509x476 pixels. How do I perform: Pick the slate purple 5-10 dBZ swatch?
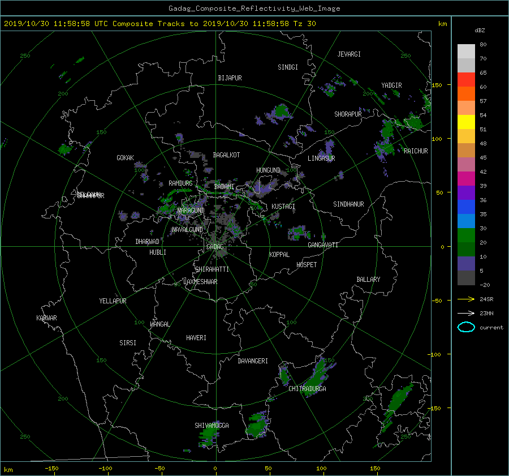[x=466, y=264]
